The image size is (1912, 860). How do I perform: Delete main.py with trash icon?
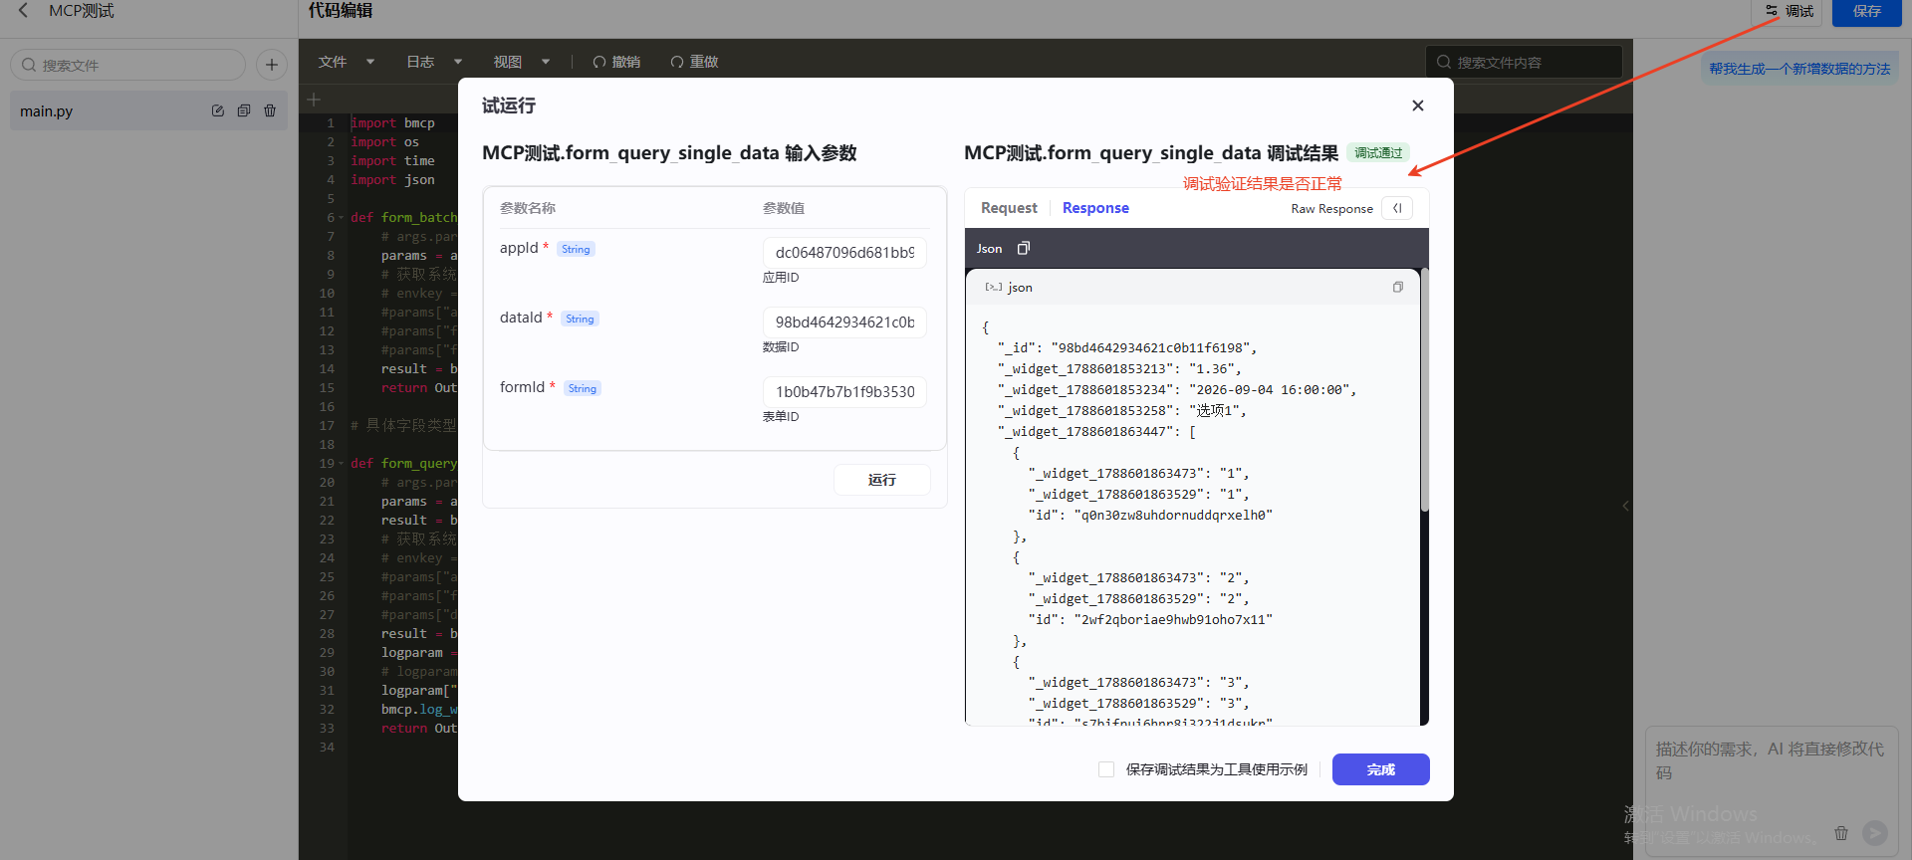(270, 110)
